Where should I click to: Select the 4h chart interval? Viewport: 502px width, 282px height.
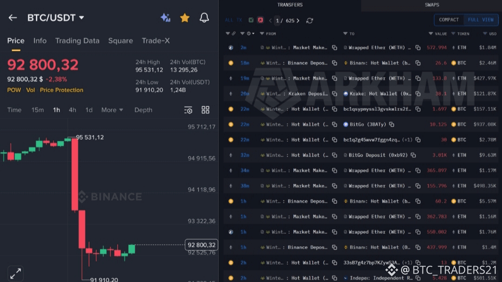click(73, 110)
